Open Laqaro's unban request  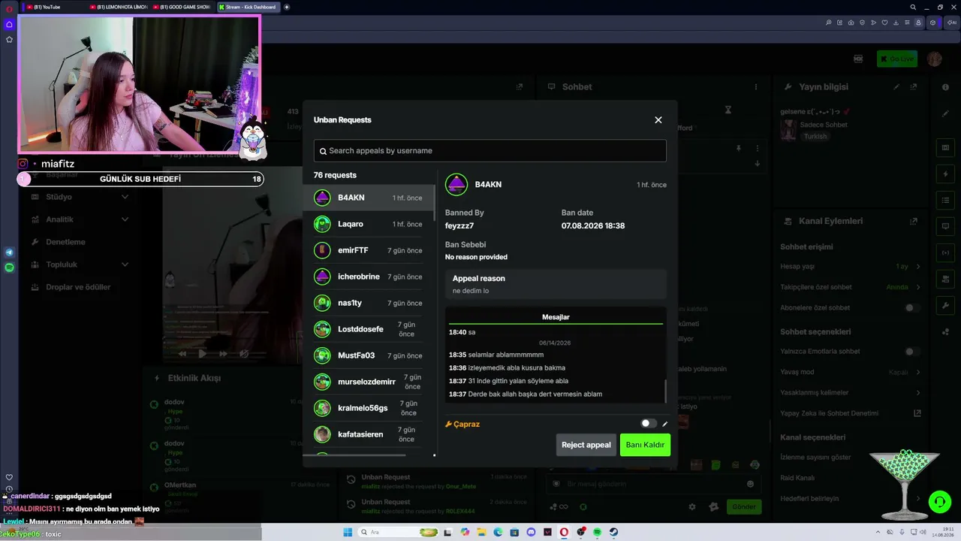tap(369, 224)
